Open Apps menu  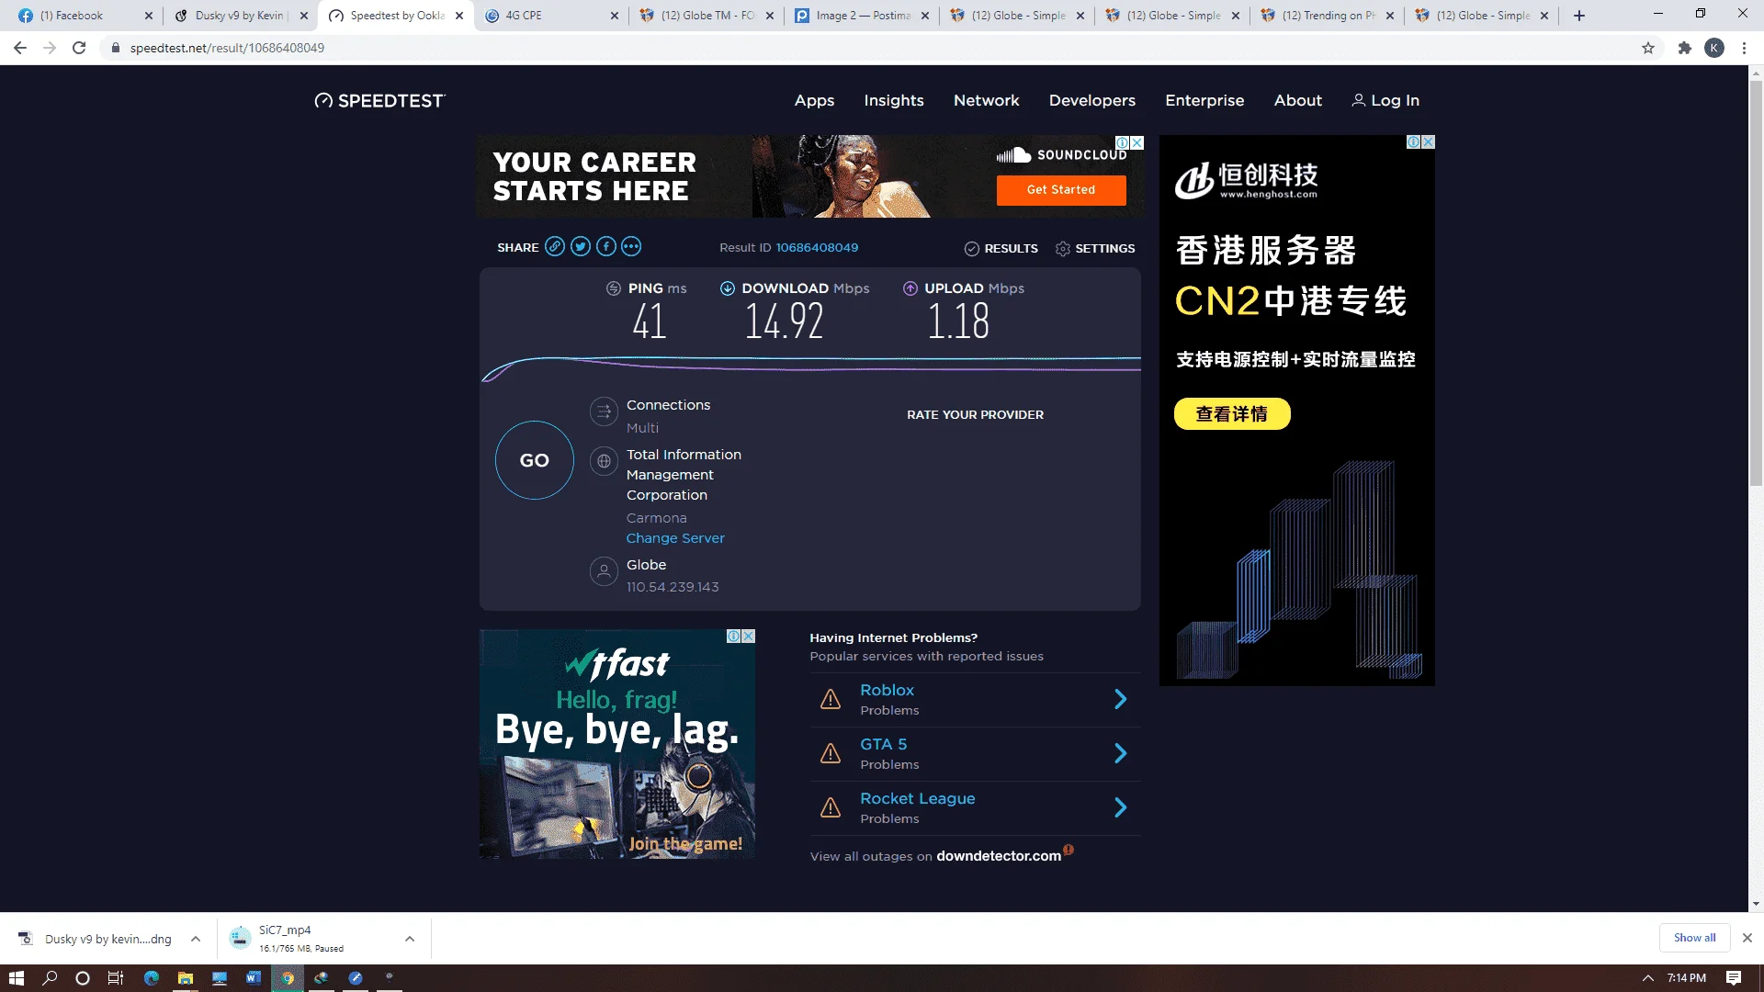click(x=814, y=101)
